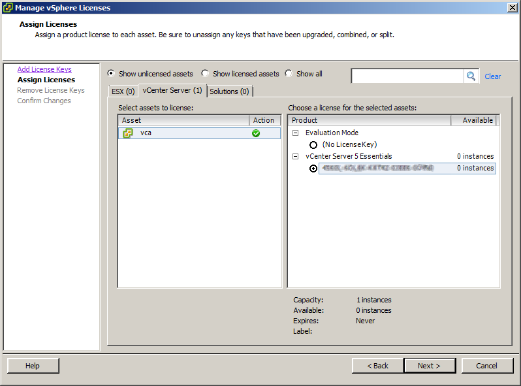Switch to the Solutions (0) tab

click(x=230, y=91)
